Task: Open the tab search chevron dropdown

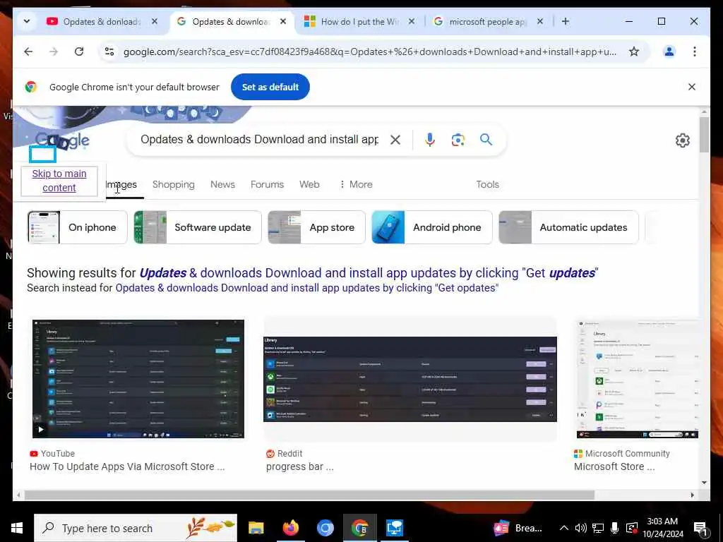Action: [x=27, y=21]
